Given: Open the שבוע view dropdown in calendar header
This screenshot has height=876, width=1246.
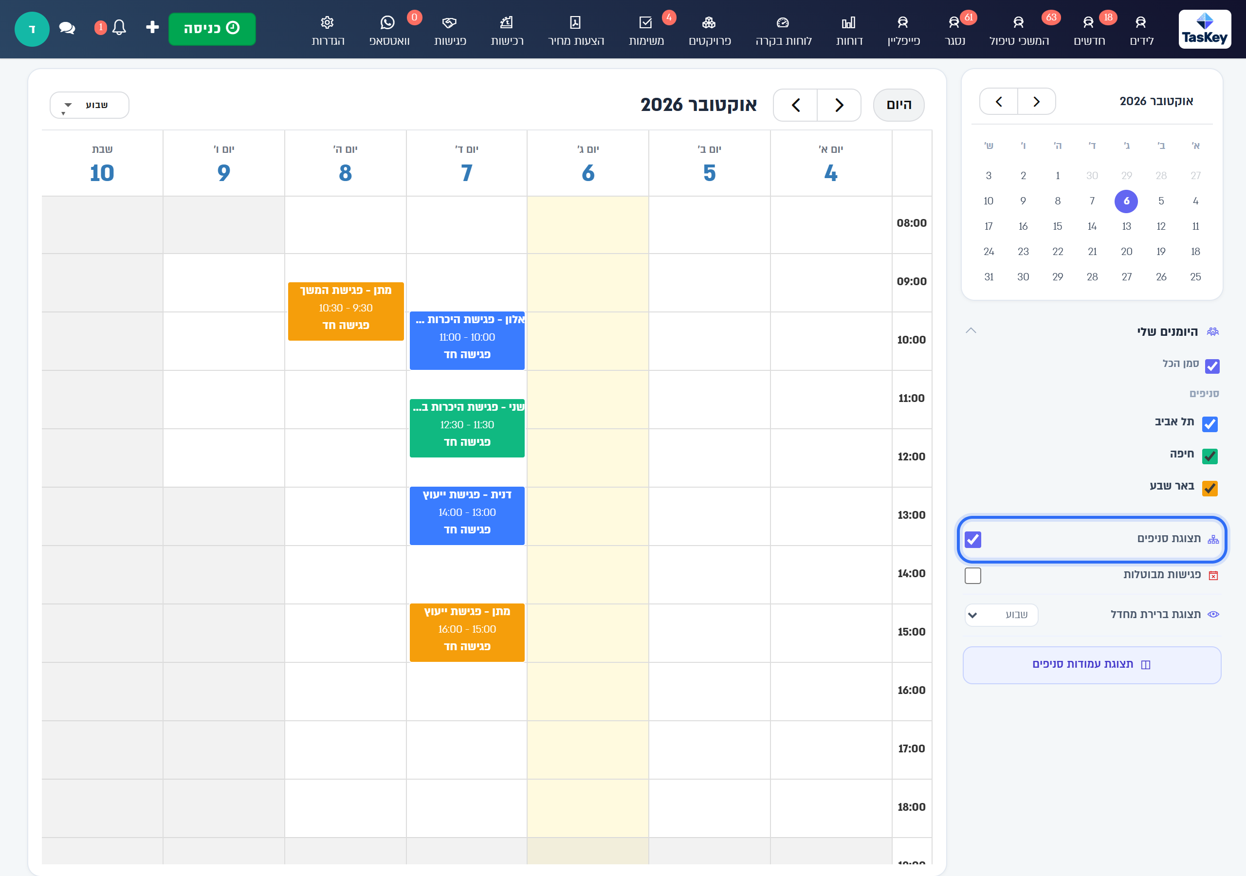Looking at the screenshot, I should [x=90, y=105].
